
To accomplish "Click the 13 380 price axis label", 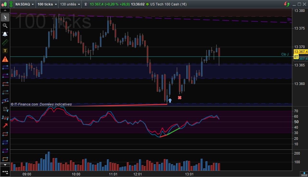I will click(299, 11).
